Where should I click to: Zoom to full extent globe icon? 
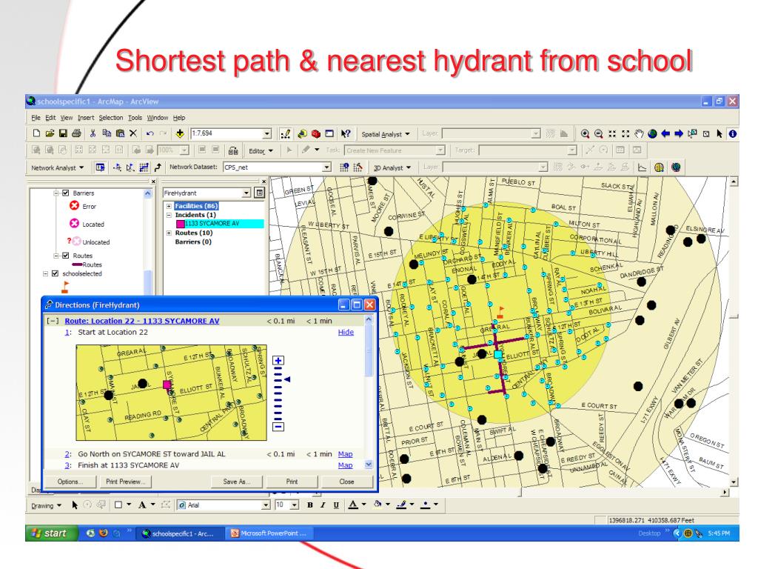[652, 133]
